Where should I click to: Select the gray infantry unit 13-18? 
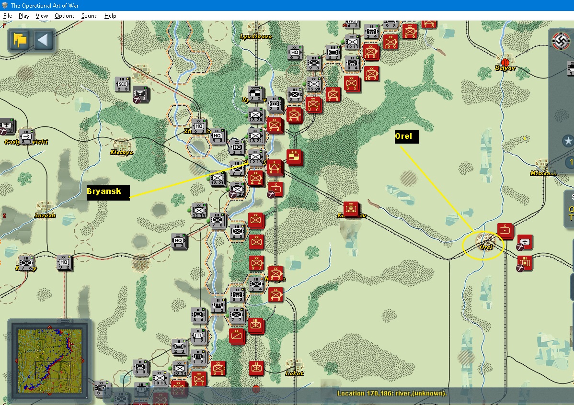pos(160,379)
